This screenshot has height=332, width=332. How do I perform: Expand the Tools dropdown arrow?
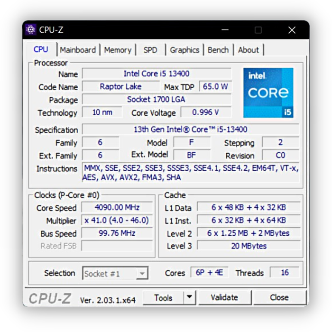tap(190, 297)
